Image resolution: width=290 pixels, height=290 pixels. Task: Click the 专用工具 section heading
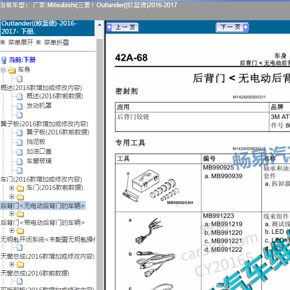130,143
